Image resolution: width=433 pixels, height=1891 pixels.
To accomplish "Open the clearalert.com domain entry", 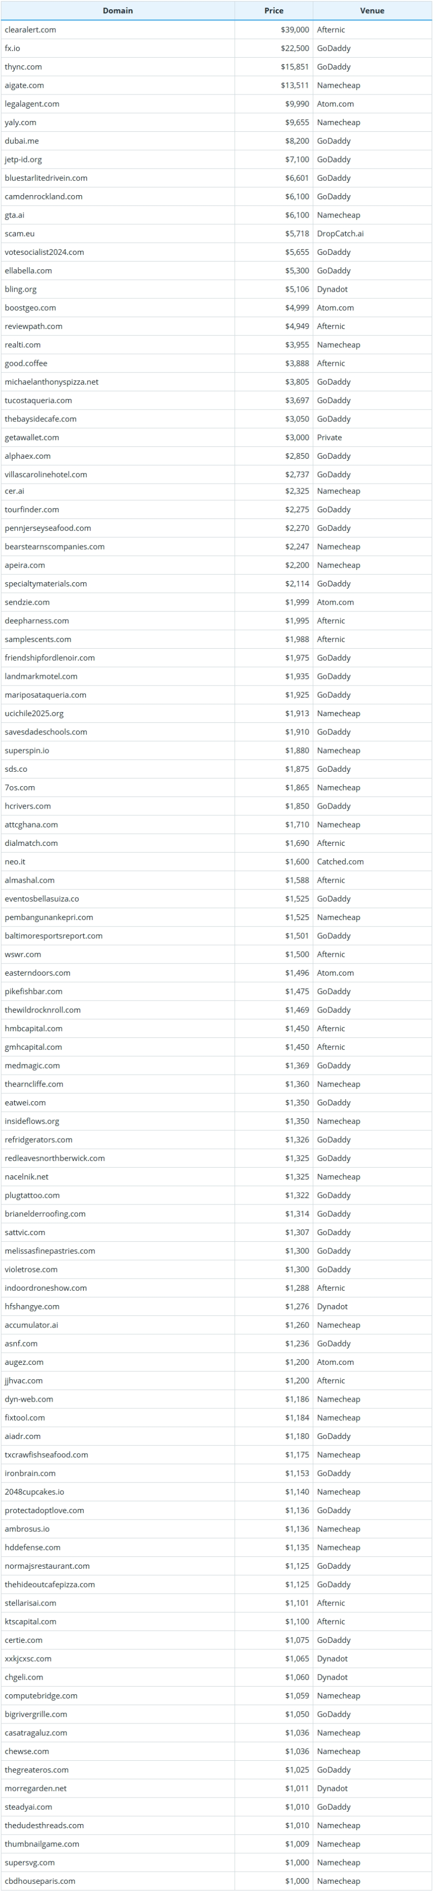I will [x=30, y=29].
